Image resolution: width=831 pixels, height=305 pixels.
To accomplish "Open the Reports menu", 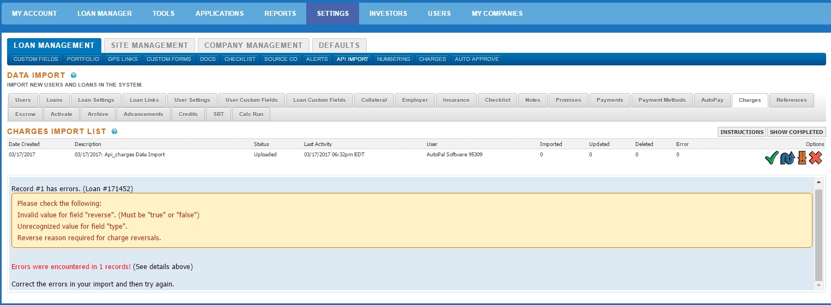I will pyautogui.click(x=280, y=14).
